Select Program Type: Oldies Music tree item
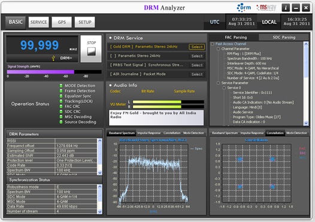The image size is (315, 222). tap(256, 117)
